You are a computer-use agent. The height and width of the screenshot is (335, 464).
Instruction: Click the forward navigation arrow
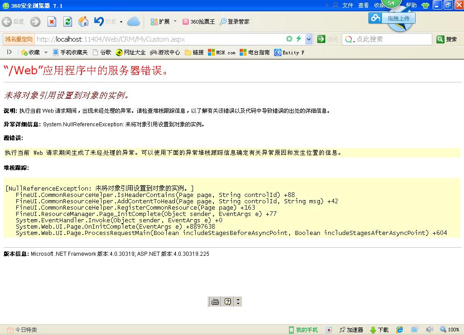point(35,22)
